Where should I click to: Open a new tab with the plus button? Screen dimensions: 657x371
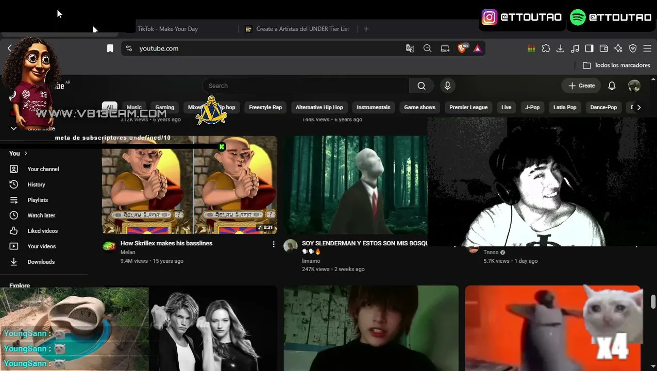click(x=366, y=29)
